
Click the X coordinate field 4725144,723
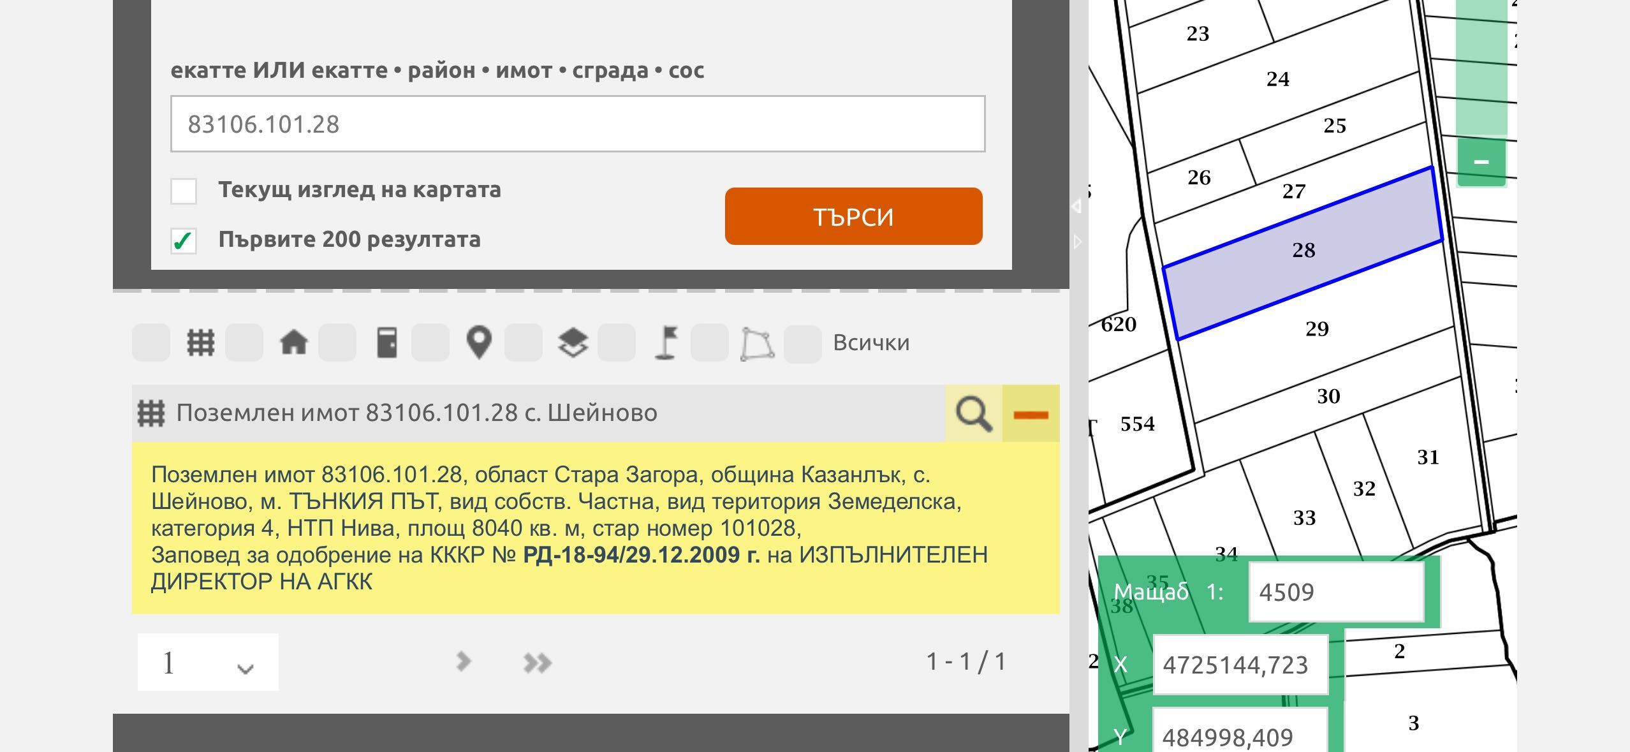coord(1240,665)
